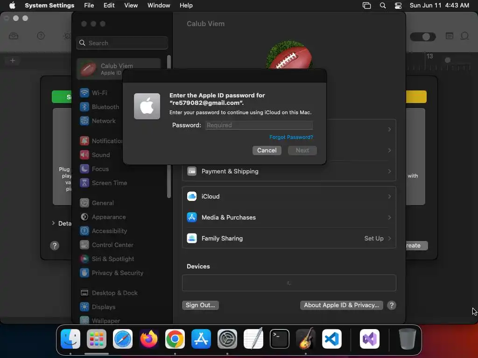Open the View menu
This screenshot has height=358, width=478.
pyautogui.click(x=131, y=6)
